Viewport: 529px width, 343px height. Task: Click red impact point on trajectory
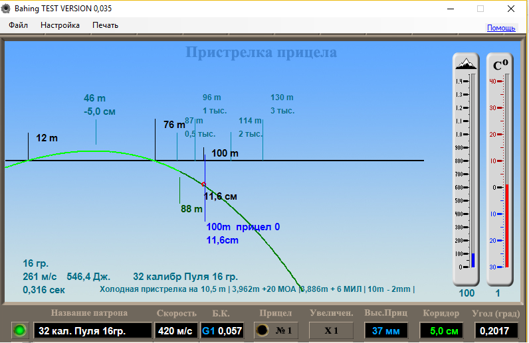203,184
